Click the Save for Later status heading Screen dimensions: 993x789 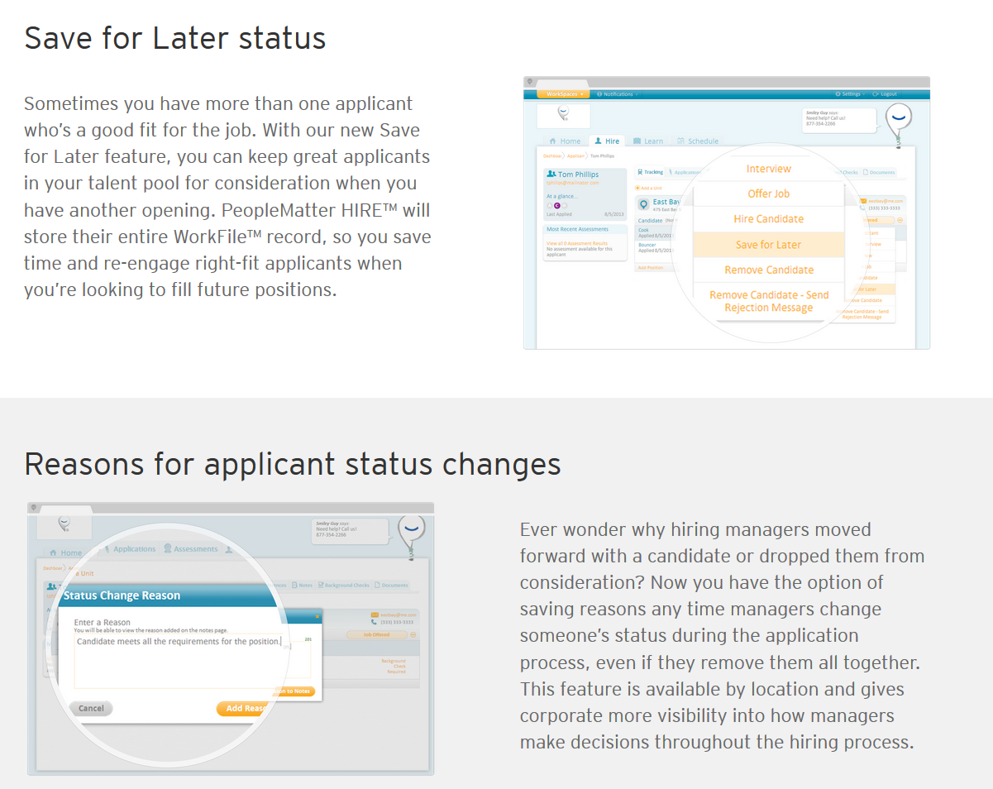coord(175,38)
